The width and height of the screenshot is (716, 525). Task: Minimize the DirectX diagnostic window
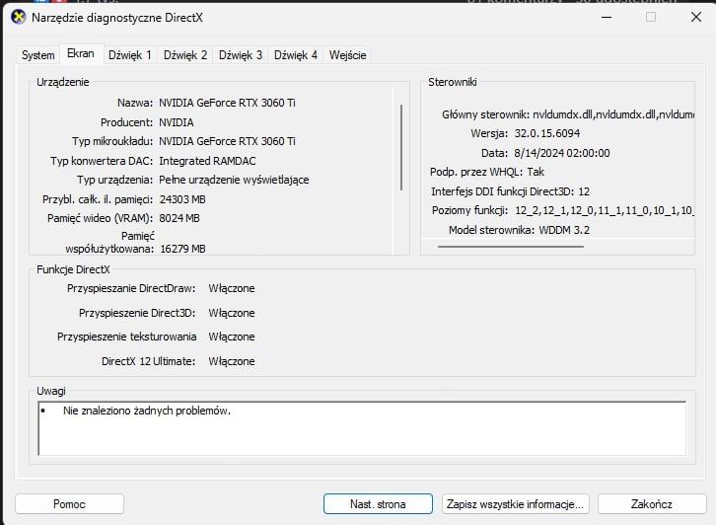(607, 18)
